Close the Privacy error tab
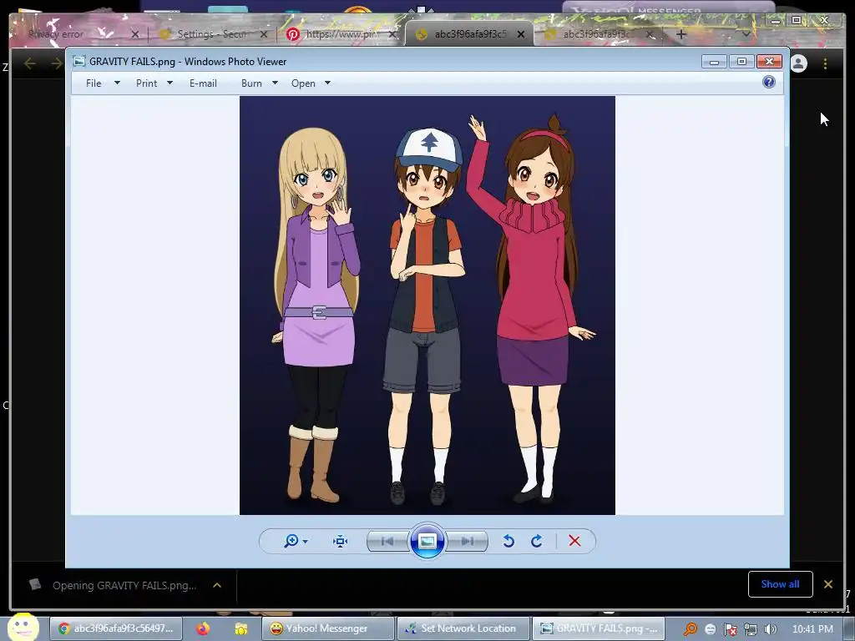 pos(135,33)
